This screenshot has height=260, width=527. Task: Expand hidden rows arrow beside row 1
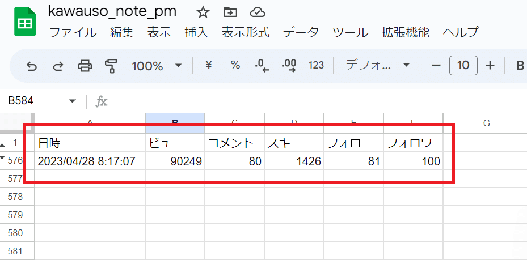click(x=3, y=145)
